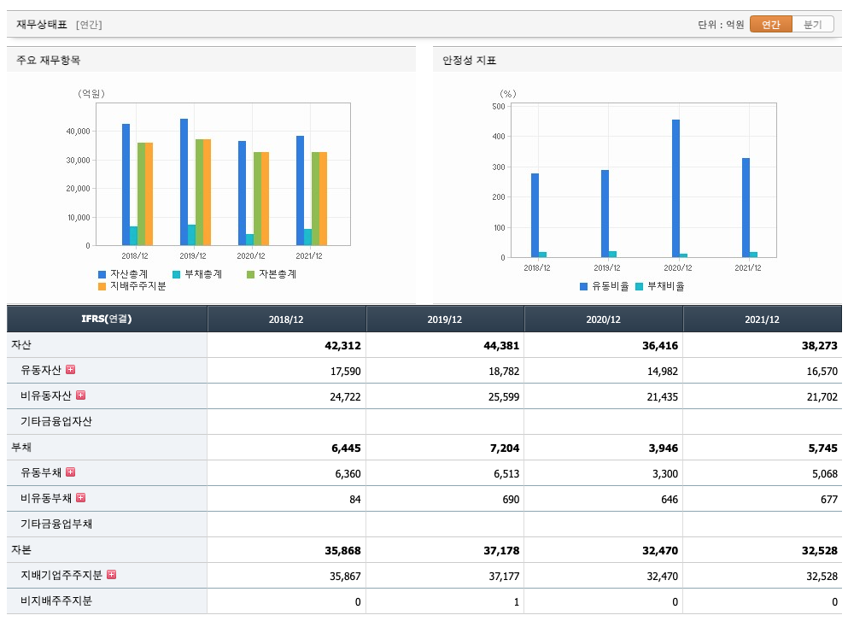The height and width of the screenshot is (627, 848).
Task: Click equity value 35,868
Action: tap(342, 551)
